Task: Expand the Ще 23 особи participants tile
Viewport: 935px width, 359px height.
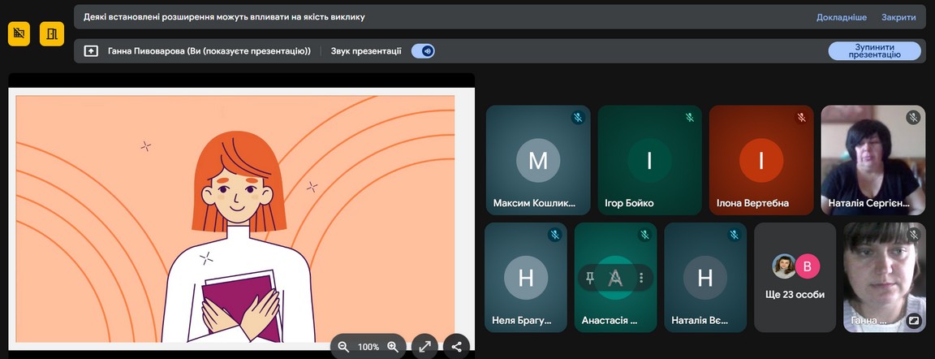Action: [795, 277]
